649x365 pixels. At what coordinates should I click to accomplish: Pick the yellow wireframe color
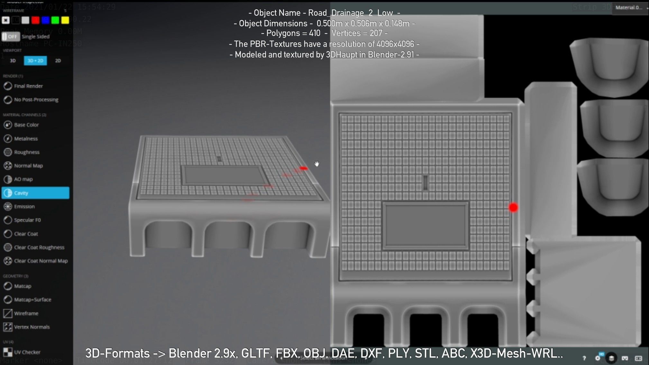pos(65,20)
